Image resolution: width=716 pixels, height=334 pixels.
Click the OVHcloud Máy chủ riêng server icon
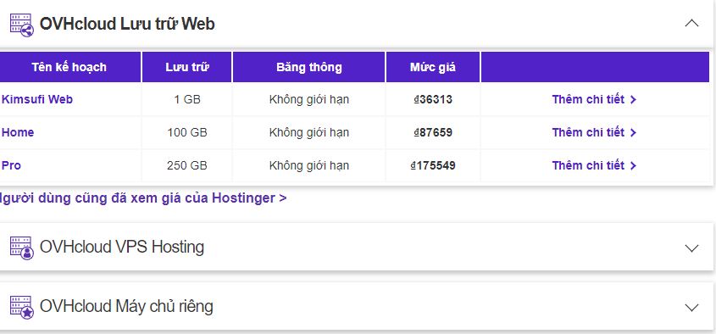(x=22, y=307)
